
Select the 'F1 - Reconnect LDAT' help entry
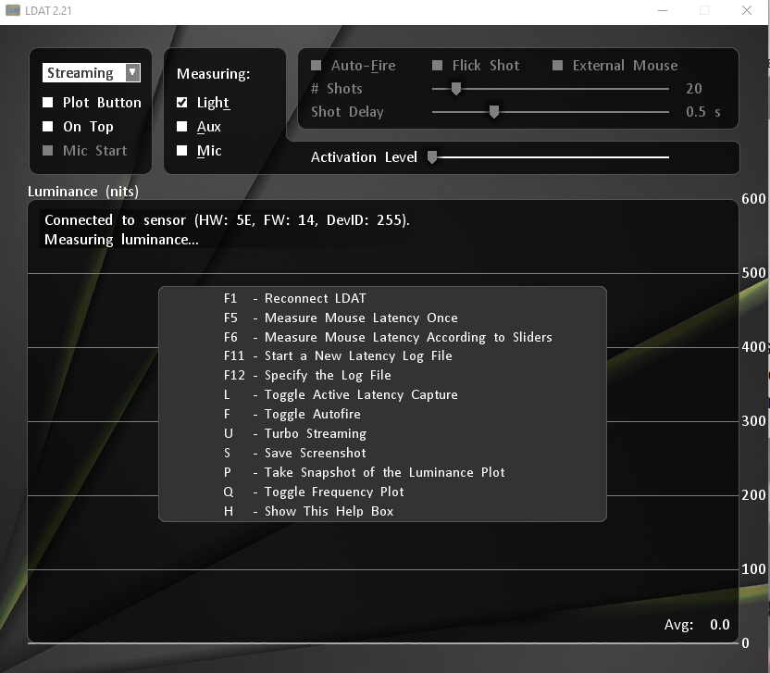(x=296, y=298)
